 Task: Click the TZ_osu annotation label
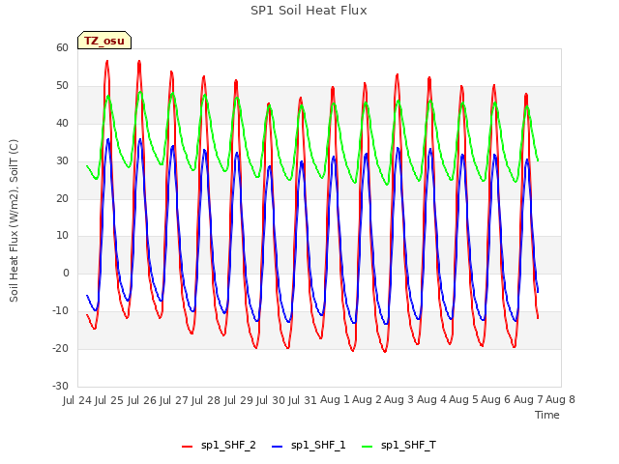tap(104, 41)
